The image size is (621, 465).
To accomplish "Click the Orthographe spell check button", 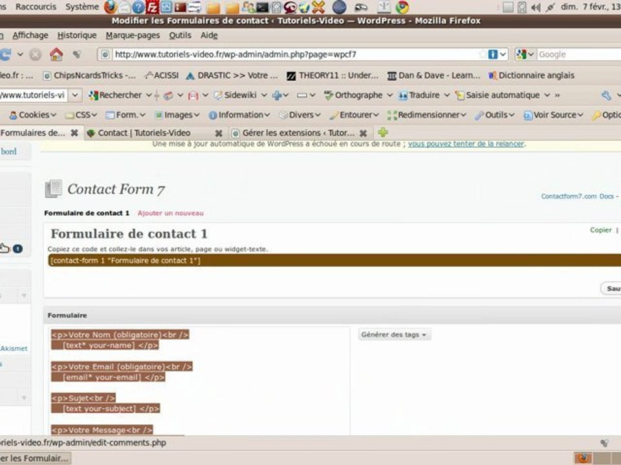I will point(353,96).
